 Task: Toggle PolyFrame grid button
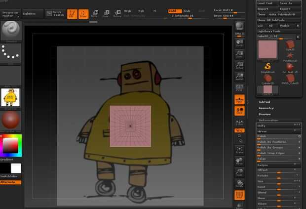pos(239,195)
